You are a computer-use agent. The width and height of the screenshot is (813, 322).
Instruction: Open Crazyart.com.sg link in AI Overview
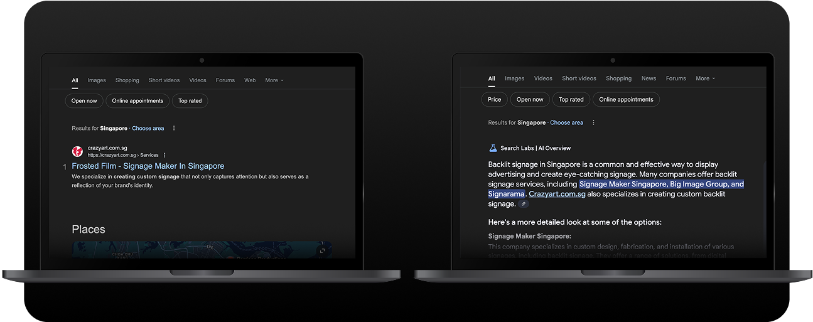[557, 194]
